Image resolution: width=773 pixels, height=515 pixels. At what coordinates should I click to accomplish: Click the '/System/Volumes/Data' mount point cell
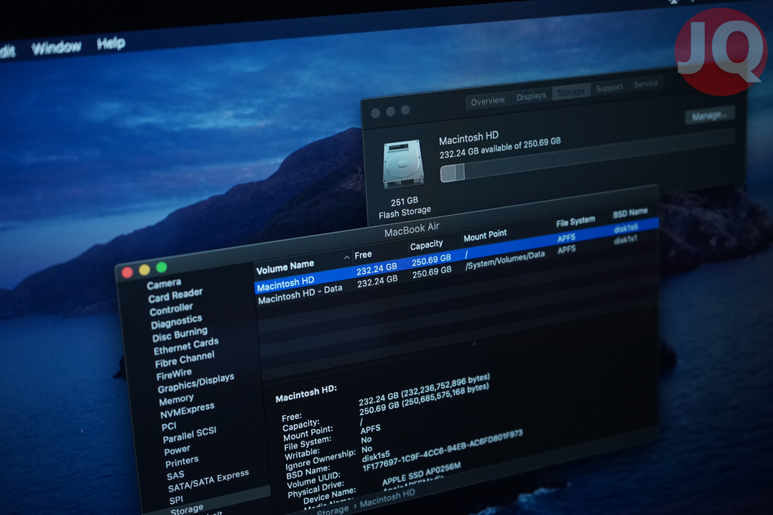[x=504, y=261]
